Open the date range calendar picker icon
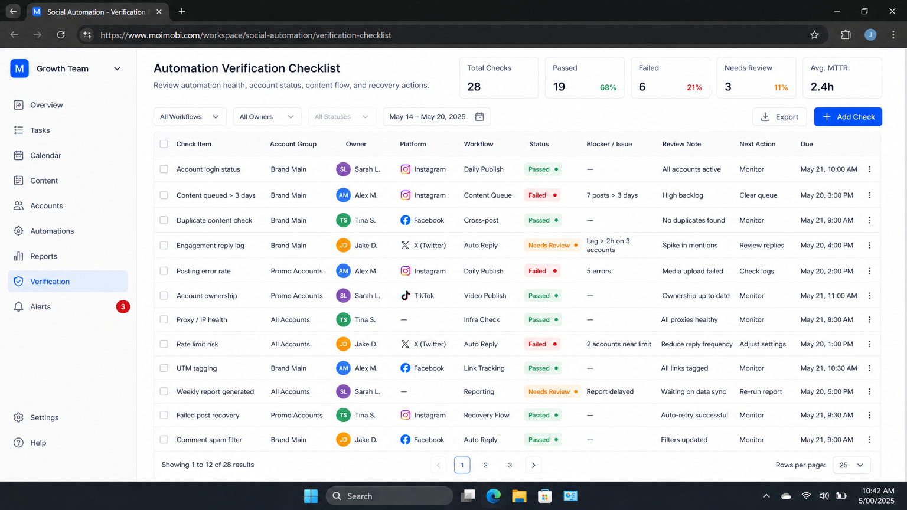 click(x=479, y=117)
